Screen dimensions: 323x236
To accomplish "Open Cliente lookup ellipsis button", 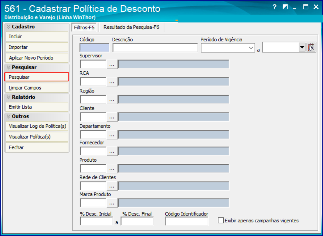I will [x=112, y=117].
